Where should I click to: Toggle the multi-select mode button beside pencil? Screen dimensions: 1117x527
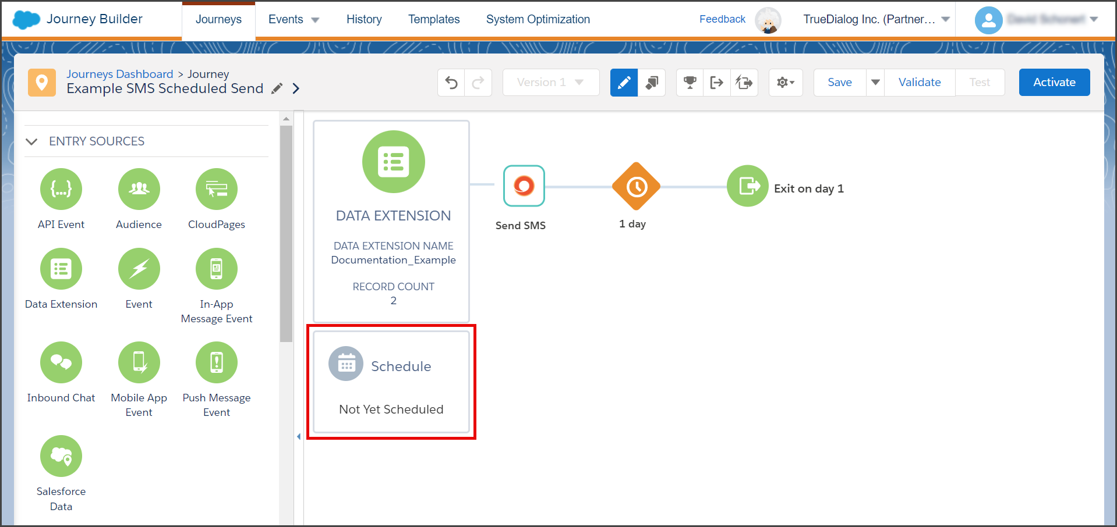(x=652, y=83)
